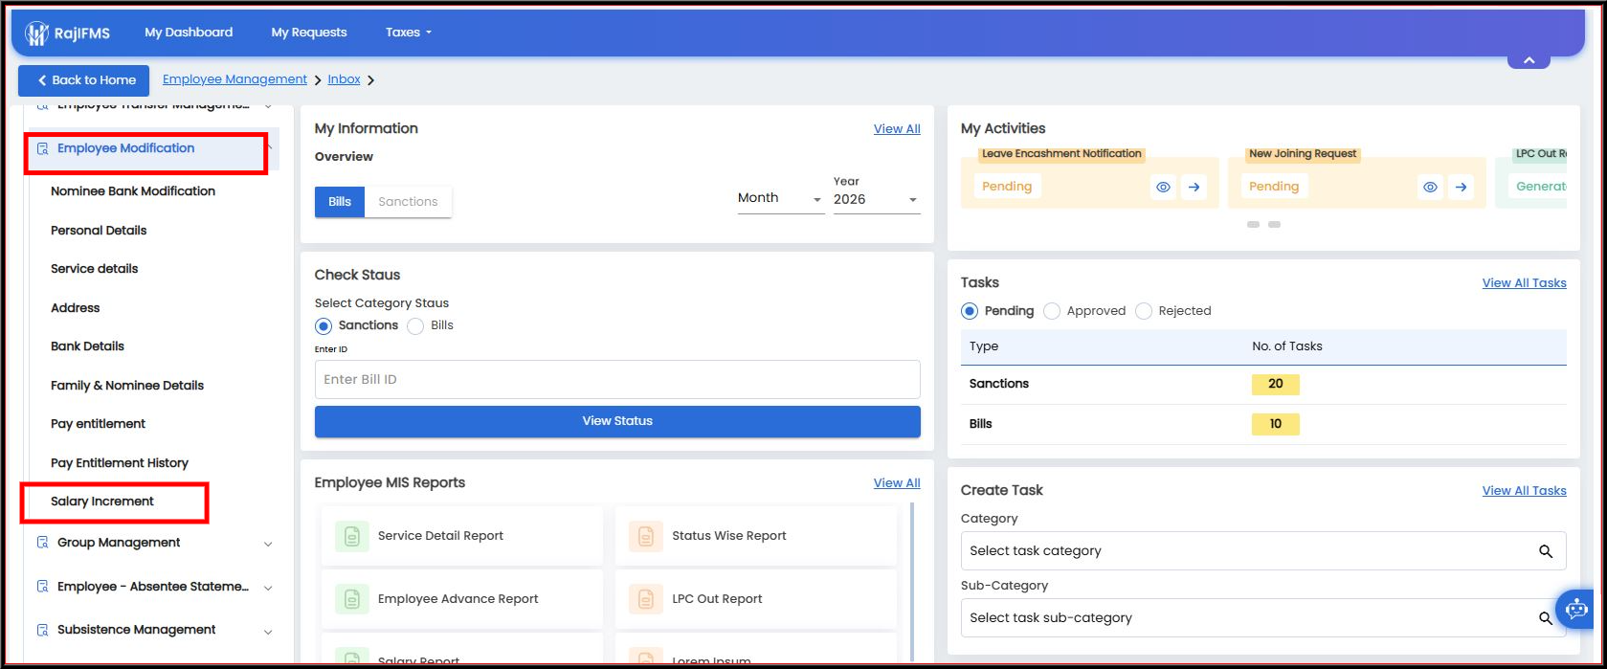Click the View Status button
The height and width of the screenshot is (669, 1607).
617,421
